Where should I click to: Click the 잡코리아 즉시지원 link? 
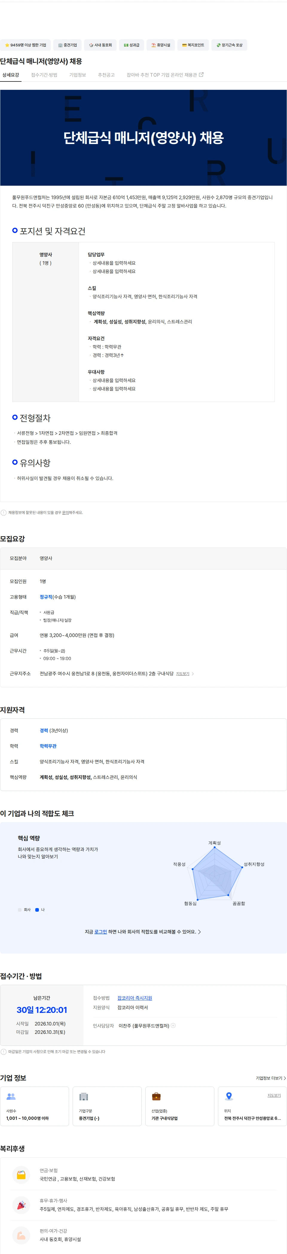coord(135,998)
